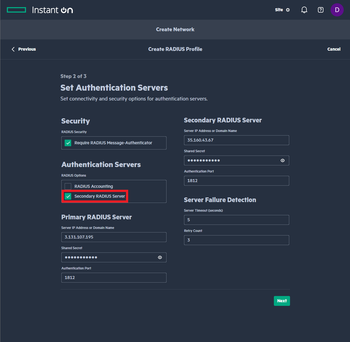Viewport: 350px width, 342px height.
Task: Toggle Require RADIUS Message-Authenticator checkbox
Action: 68,143
